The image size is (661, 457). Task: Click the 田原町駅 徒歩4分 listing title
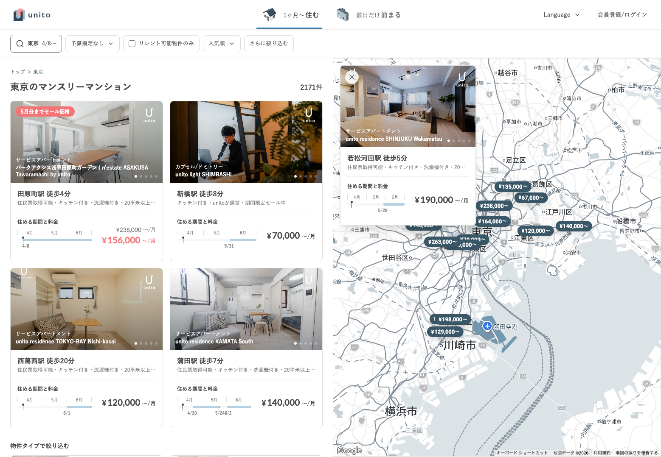point(44,194)
